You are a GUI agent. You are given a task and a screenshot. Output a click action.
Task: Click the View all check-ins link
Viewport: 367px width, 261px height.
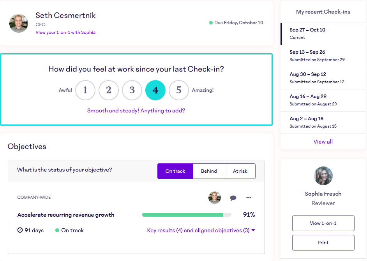click(323, 142)
